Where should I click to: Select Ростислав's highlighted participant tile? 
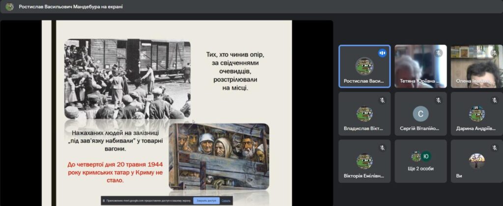[x=364, y=67]
